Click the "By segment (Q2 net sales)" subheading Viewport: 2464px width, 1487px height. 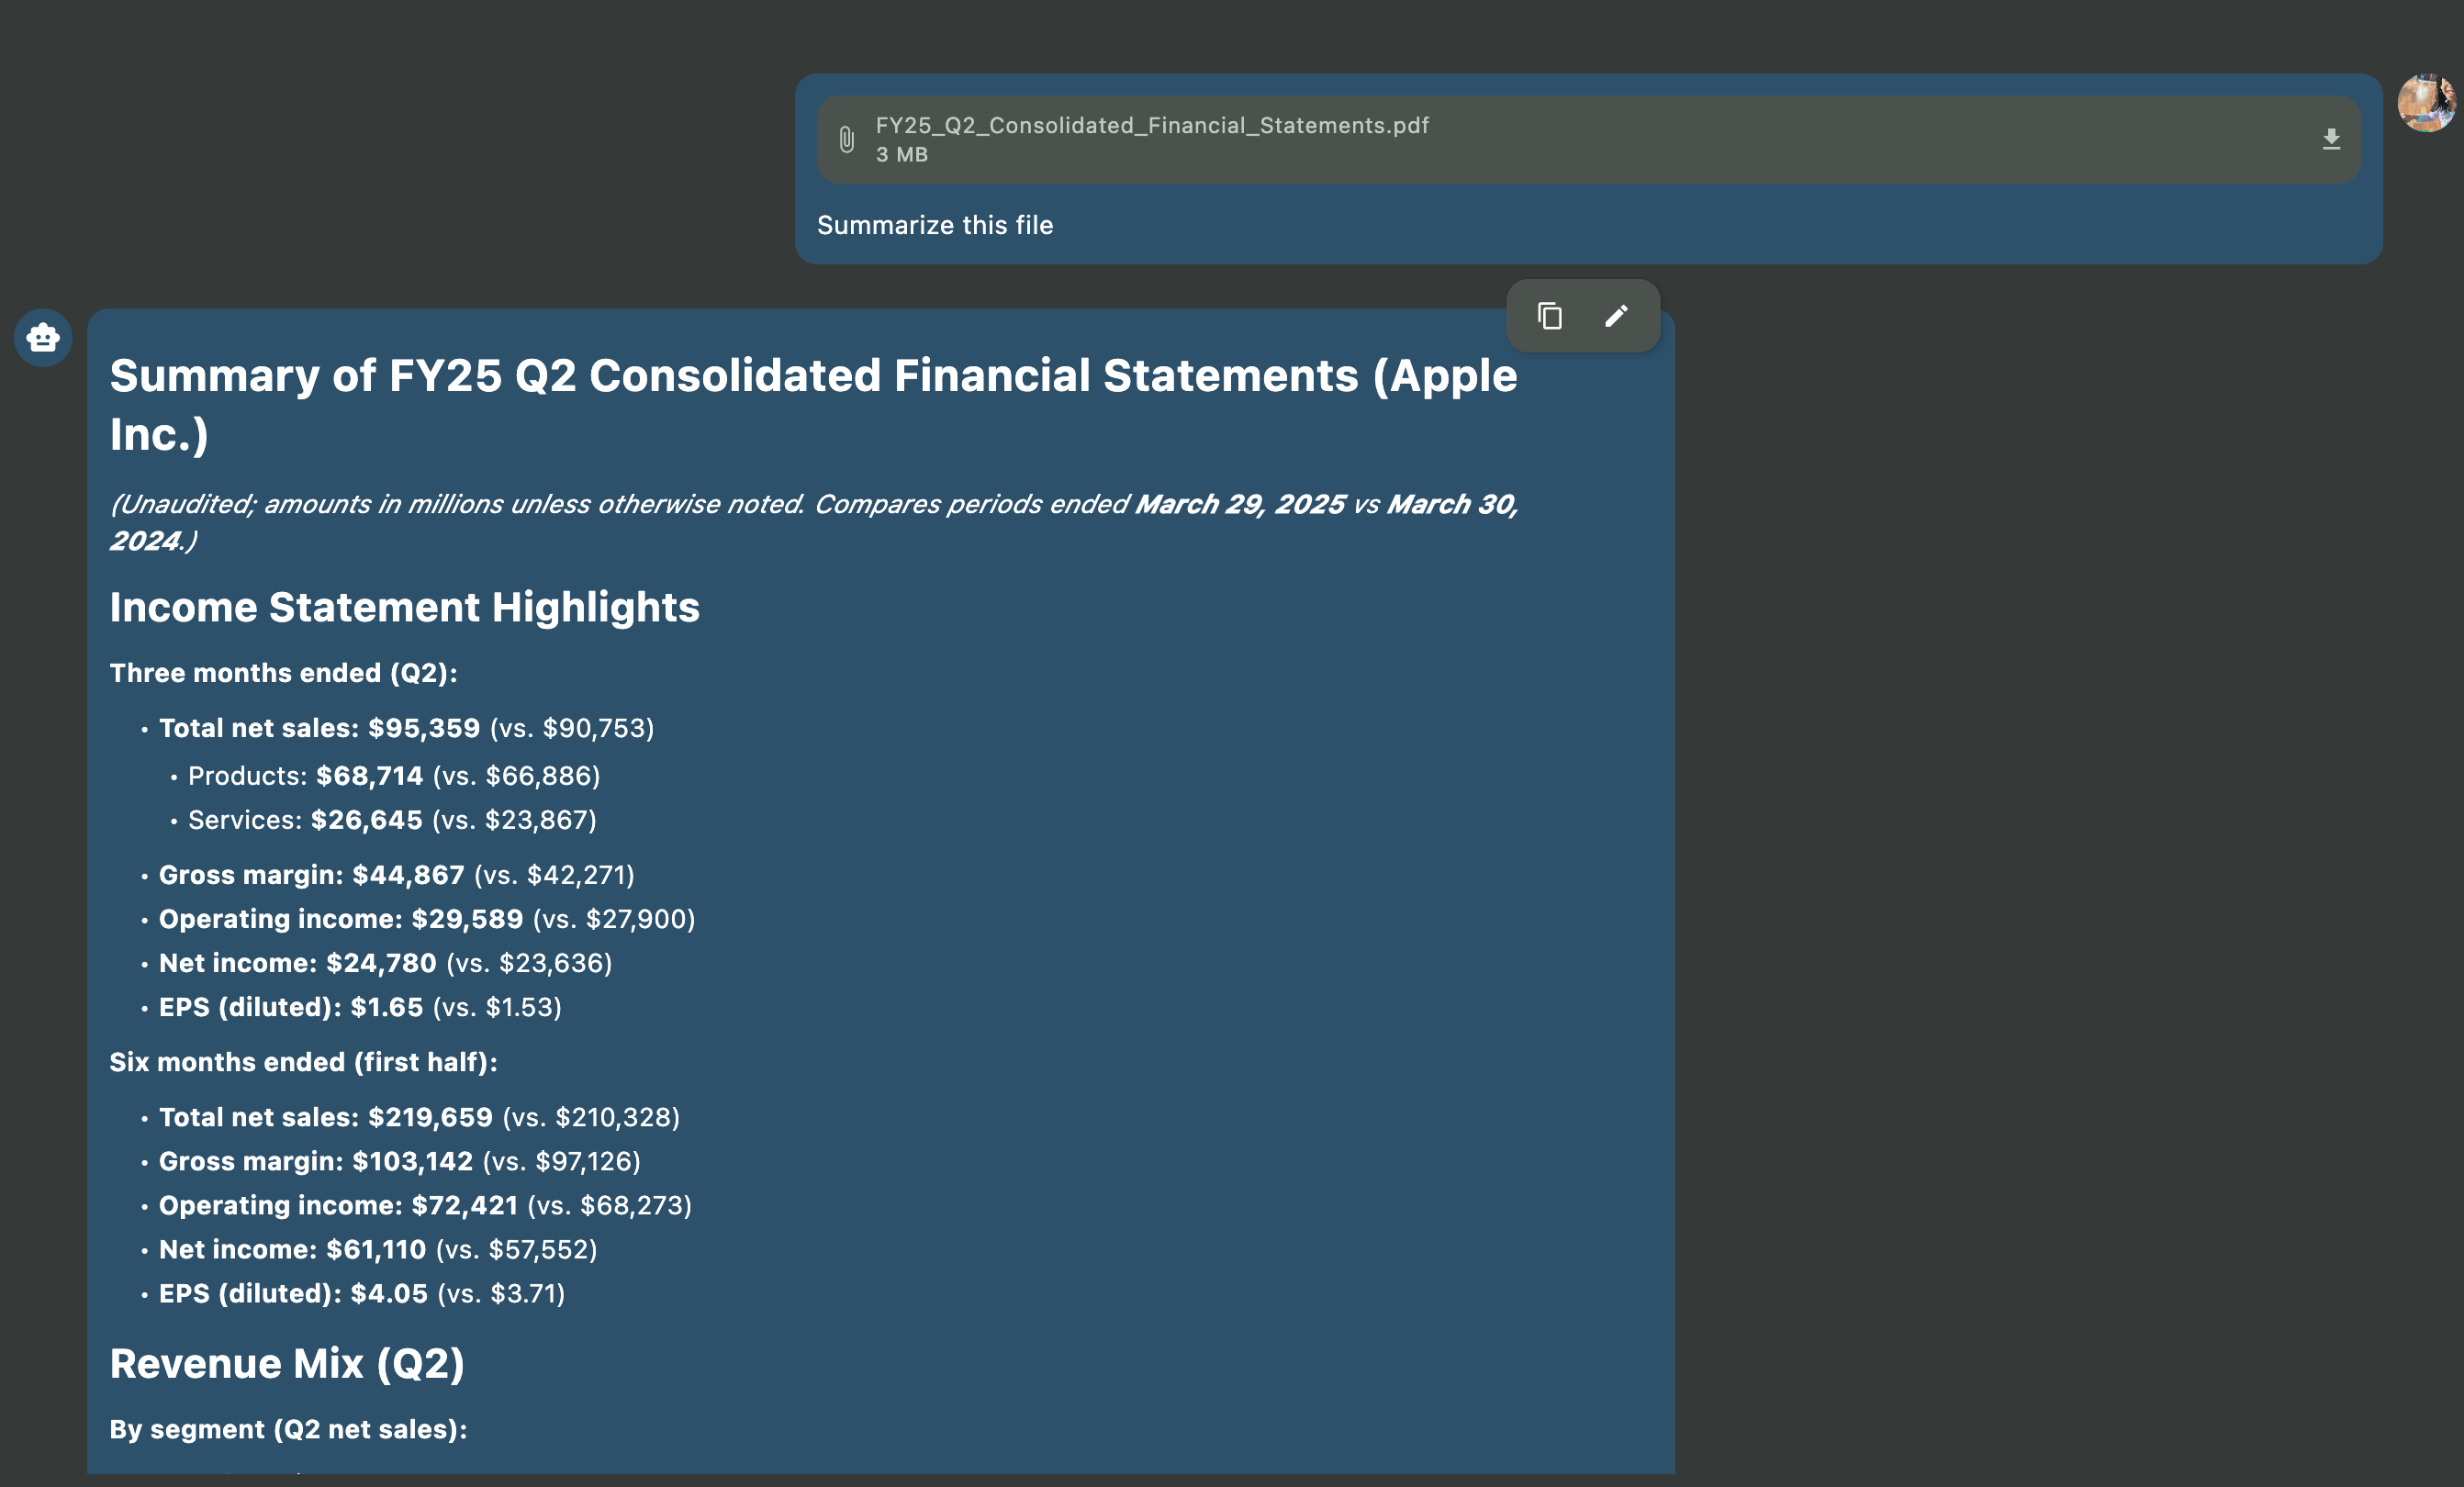(288, 1429)
